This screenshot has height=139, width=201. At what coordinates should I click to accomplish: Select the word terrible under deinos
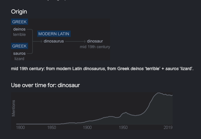19,35
